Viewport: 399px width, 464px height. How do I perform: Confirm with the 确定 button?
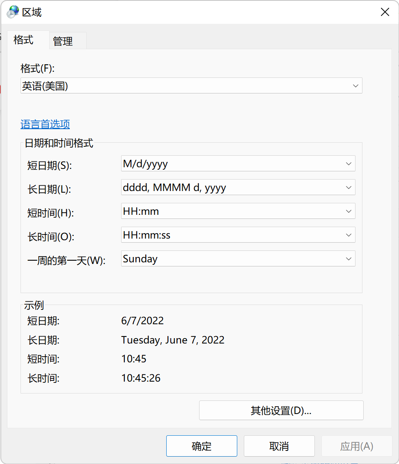click(202, 446)
